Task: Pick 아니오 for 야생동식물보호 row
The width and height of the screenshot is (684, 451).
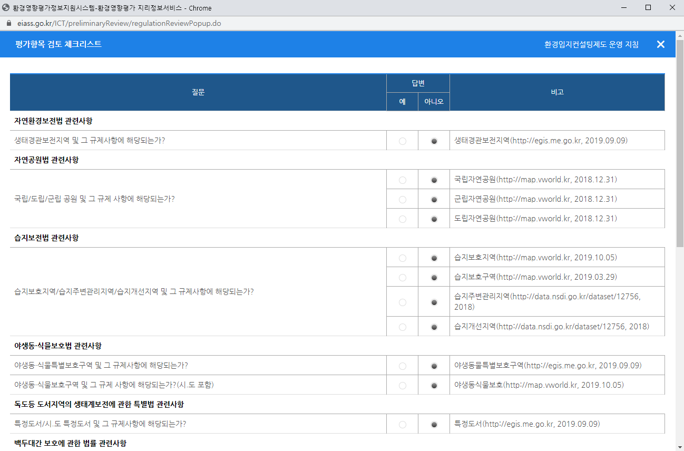Action: [434, 386]
